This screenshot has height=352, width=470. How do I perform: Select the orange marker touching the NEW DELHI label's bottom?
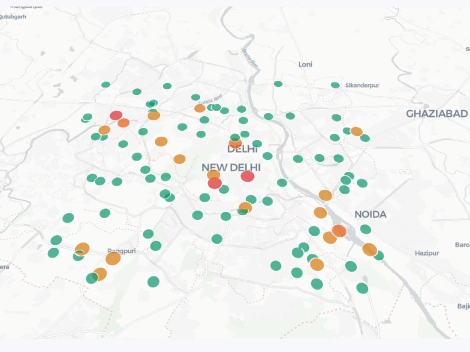point(213,175)
